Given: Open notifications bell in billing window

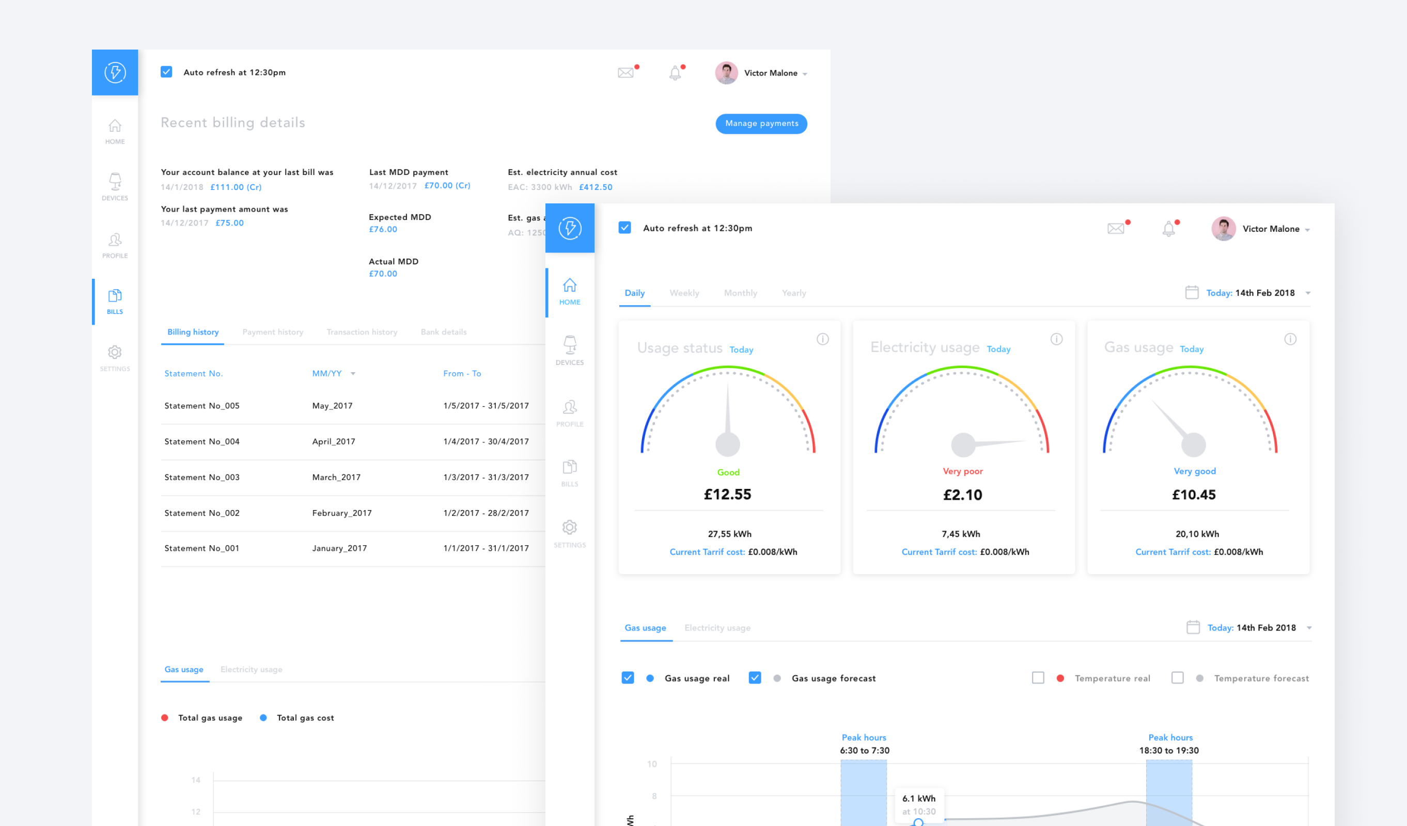Looking at the screenshot, I should [675, 73].
